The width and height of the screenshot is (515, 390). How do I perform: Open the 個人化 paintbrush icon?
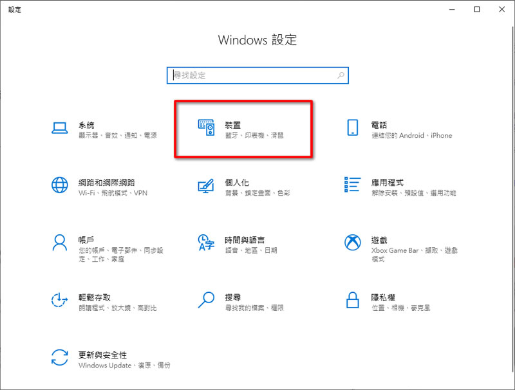point(206,186)
